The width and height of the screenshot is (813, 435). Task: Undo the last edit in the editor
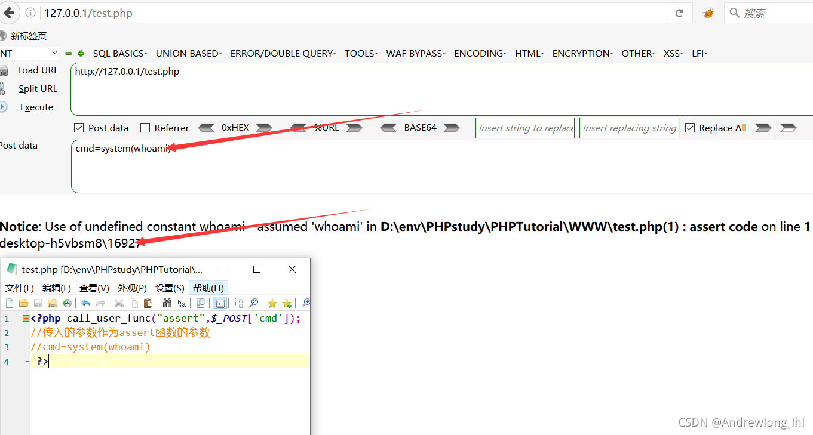[86, 303]
